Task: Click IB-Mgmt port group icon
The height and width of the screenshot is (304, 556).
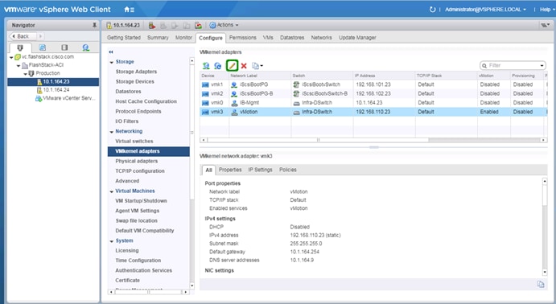Action: [234, 103]
